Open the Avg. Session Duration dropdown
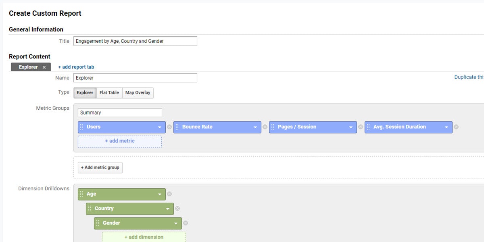 click(446, 127)
